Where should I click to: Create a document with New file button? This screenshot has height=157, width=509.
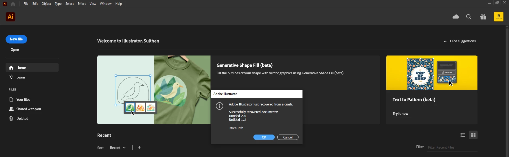pyautogui.click(x=16, y=39)
